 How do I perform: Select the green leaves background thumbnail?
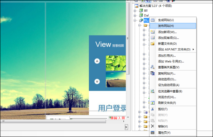point(116,63)
